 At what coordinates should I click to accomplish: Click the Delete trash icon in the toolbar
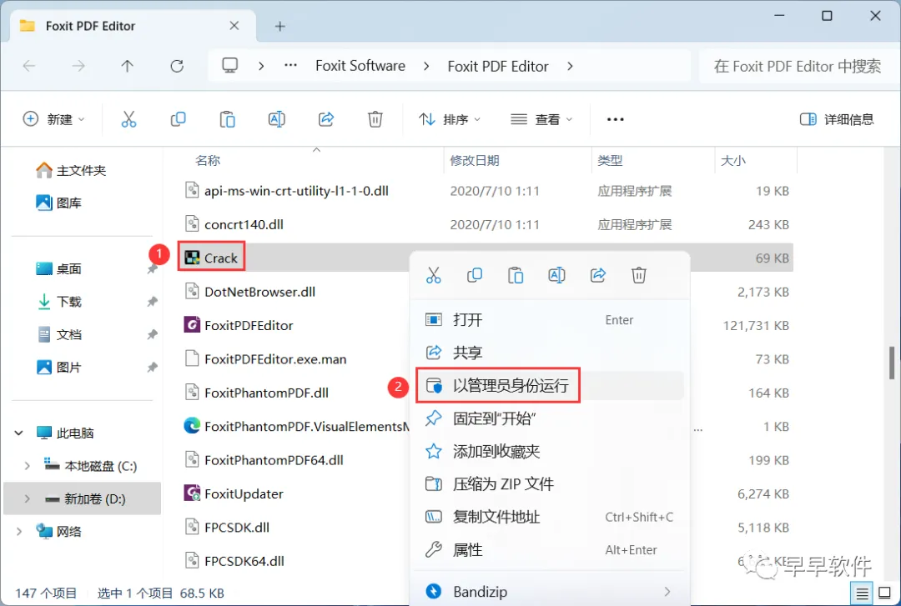[x=375, y=119]
